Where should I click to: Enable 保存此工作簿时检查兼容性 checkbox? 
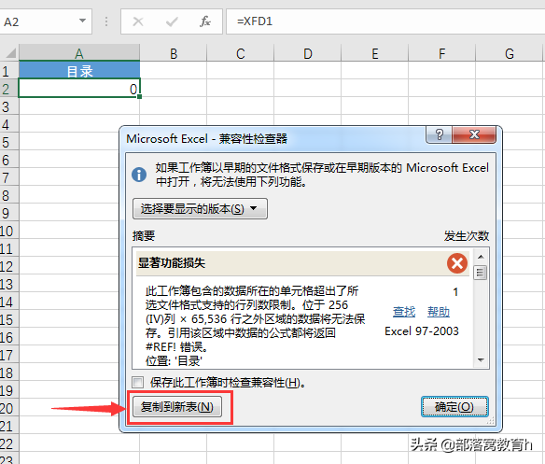pos(137,382)
